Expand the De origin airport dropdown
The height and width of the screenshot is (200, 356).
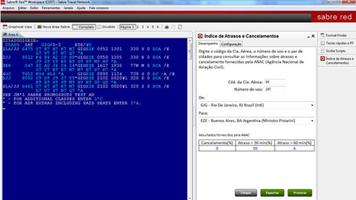(x=312, y=105)
